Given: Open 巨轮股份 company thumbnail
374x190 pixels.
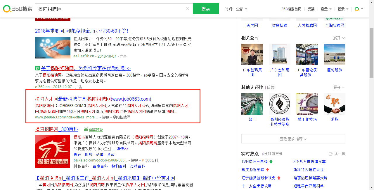Looking at the screenshot, I should coord(335,54).
